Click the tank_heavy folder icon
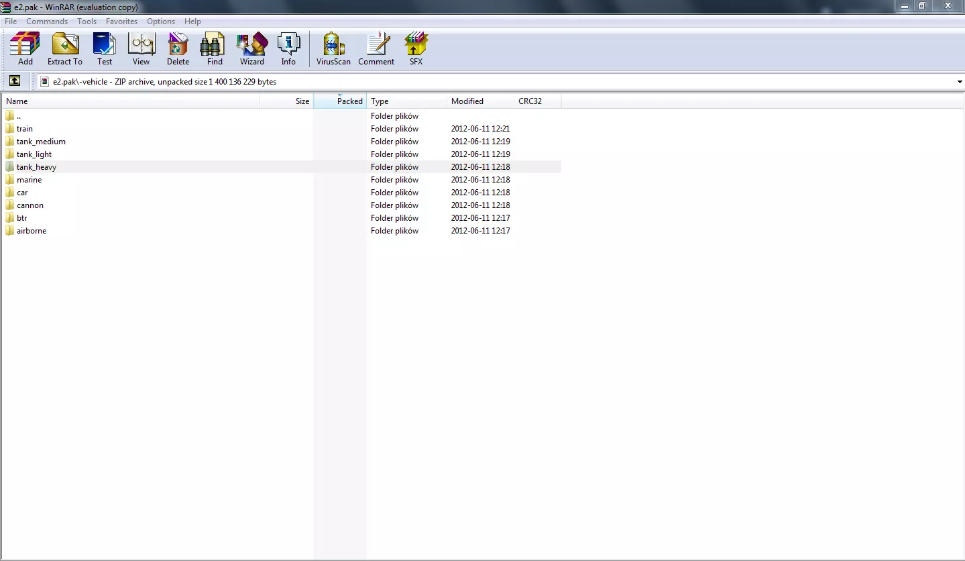Viewport: 965px width, 561px height. pyautogui.click(x=10, y=167)
